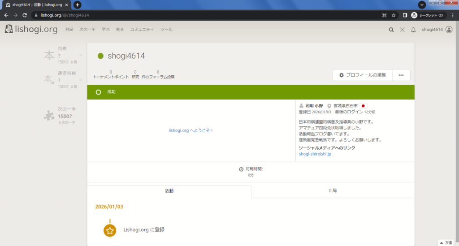Click the browser forward arrow

tap(16, 15)
